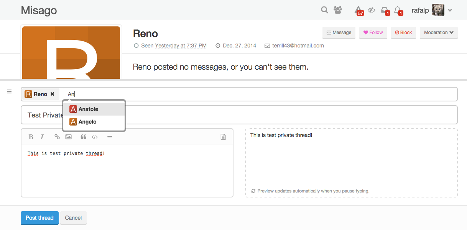Insert horizontal rule in the editor
This screenshot has width=467, height=230.
pyautogui.click(x=110, y=137)
